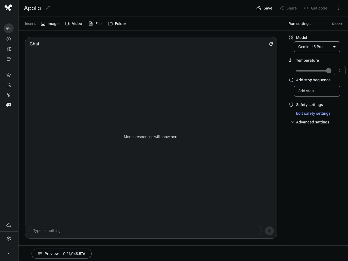Image resolution: width=348 pixels, height=261 pixels.
Task: Insert an Image
Action: (x=50, y=24)
